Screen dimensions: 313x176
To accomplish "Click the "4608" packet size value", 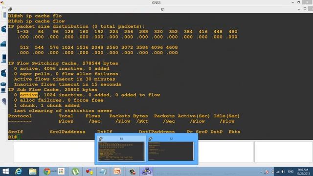I will click(172, 47).
